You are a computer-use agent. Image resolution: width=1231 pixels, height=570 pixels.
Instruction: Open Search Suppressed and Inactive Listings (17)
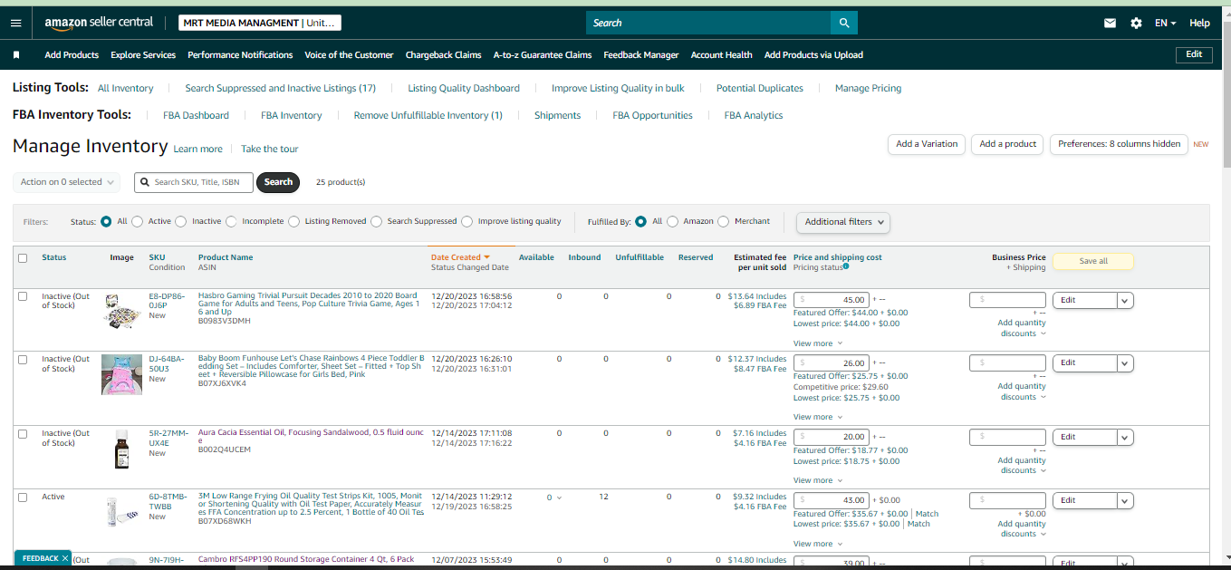pos(280,89)
